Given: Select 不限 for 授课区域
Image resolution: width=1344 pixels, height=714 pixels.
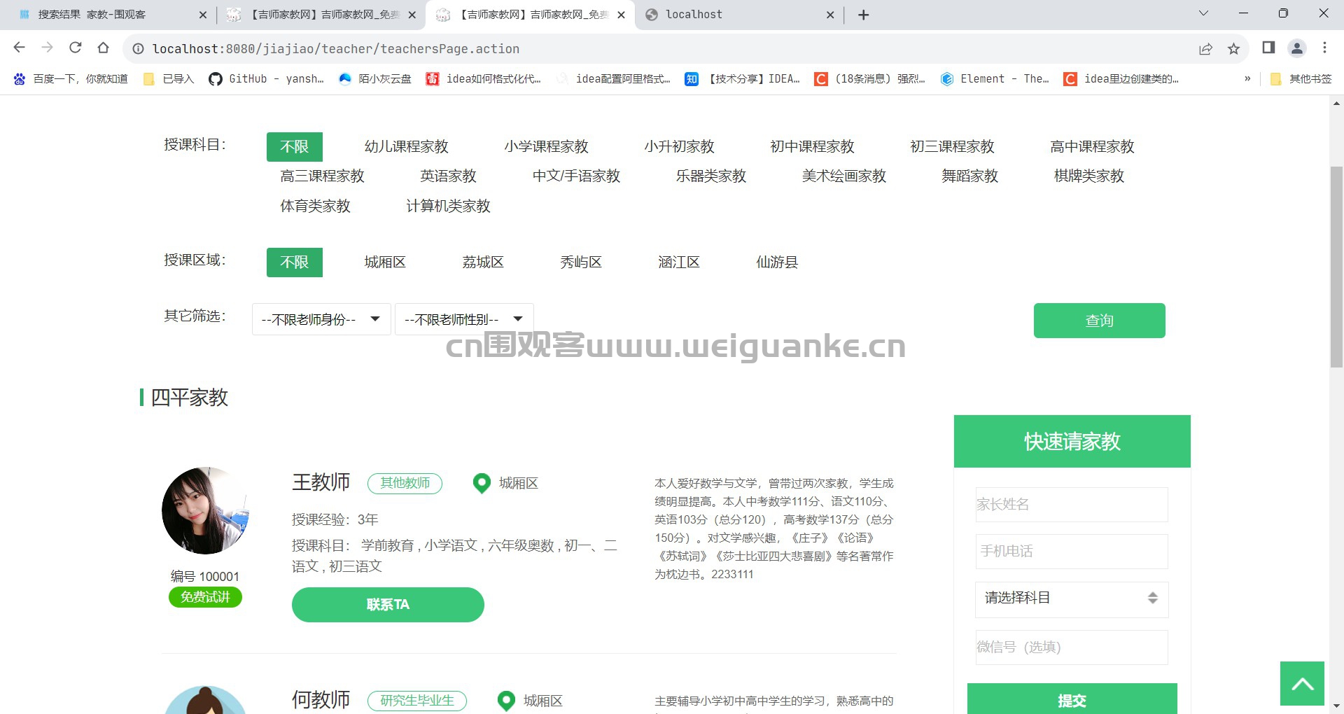Looking at the screenshot, I should point(295,262).
